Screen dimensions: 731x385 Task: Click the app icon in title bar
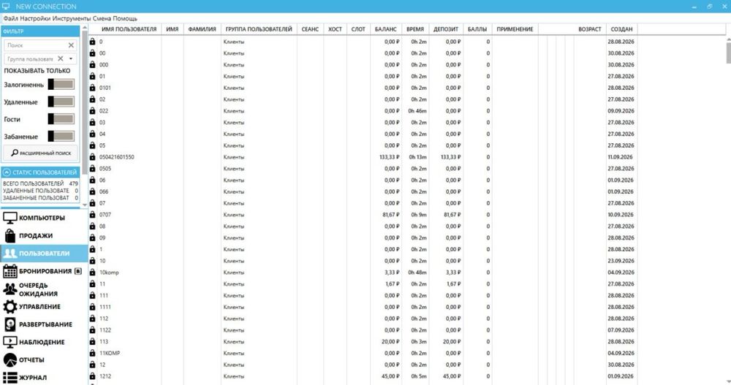[x=6, y=6]
